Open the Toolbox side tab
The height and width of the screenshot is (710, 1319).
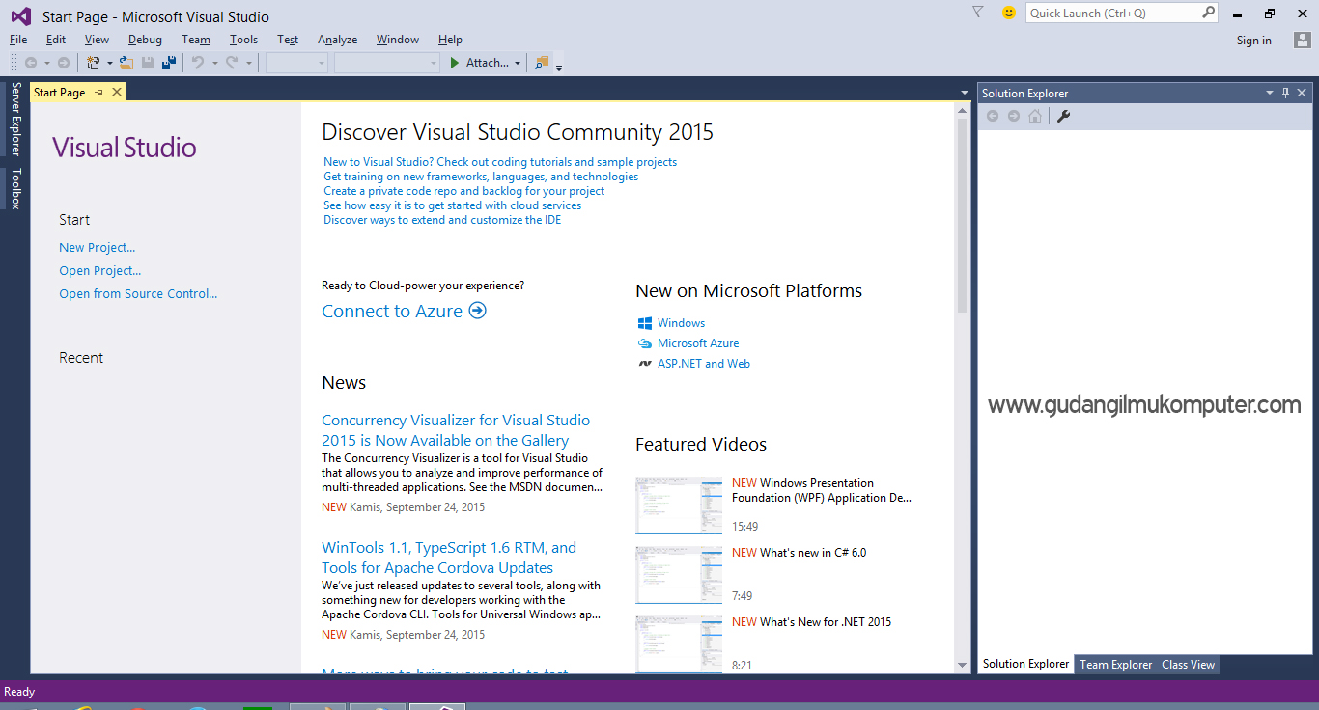[x=15, y=188]
